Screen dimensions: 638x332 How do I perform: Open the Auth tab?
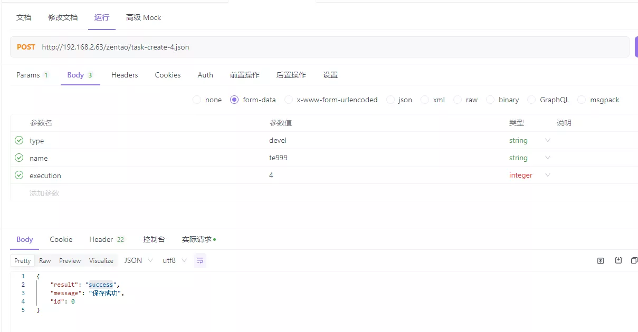(x=205, y=75)
